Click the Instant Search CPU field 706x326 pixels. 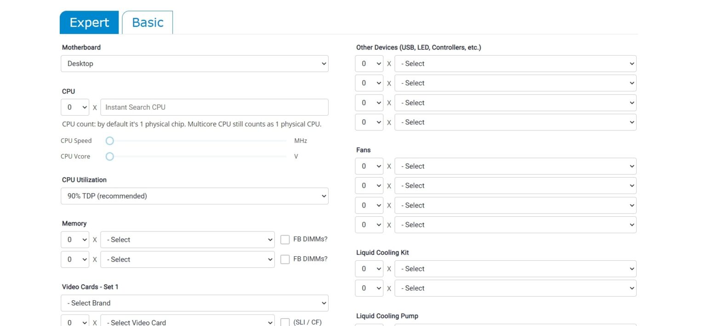pos(214,107)
